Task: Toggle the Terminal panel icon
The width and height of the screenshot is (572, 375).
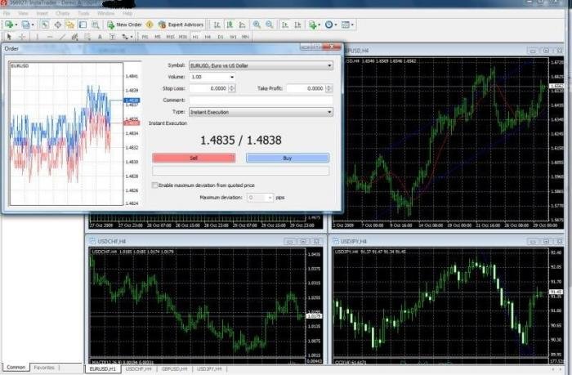Action: click(x=83, y=25)
